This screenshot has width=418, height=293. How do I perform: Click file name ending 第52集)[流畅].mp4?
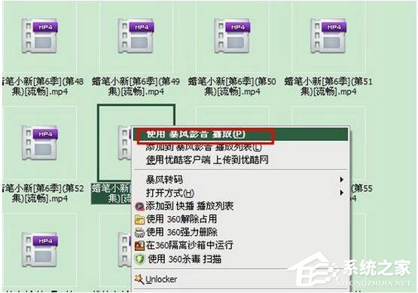(42, 194)
